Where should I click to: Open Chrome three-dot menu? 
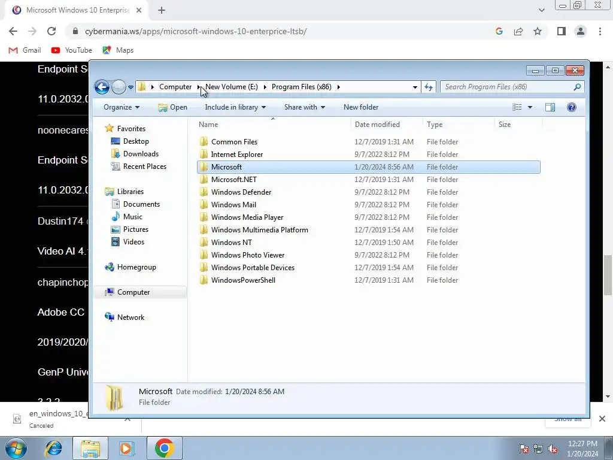(x=600, y=31)
